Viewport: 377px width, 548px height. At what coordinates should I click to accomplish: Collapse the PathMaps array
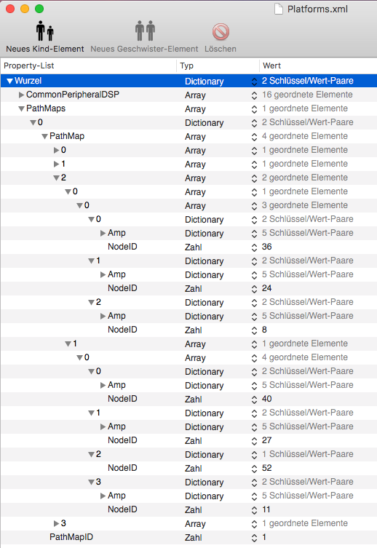(x=21, y=108)
